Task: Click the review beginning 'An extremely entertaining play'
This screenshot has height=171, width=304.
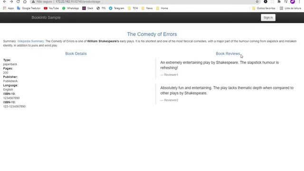Action: [x=219, y=65]
